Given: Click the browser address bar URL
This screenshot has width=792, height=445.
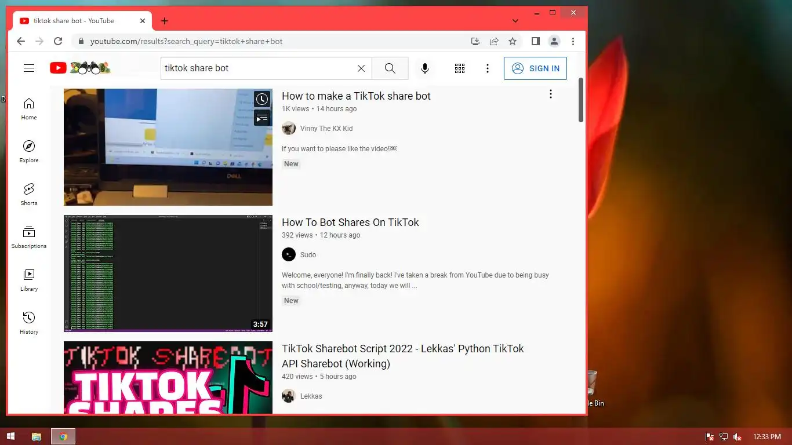Looking at the screenshot, I should [x=186, y=42].
